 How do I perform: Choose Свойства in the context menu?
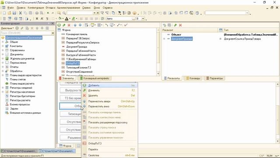109,155
